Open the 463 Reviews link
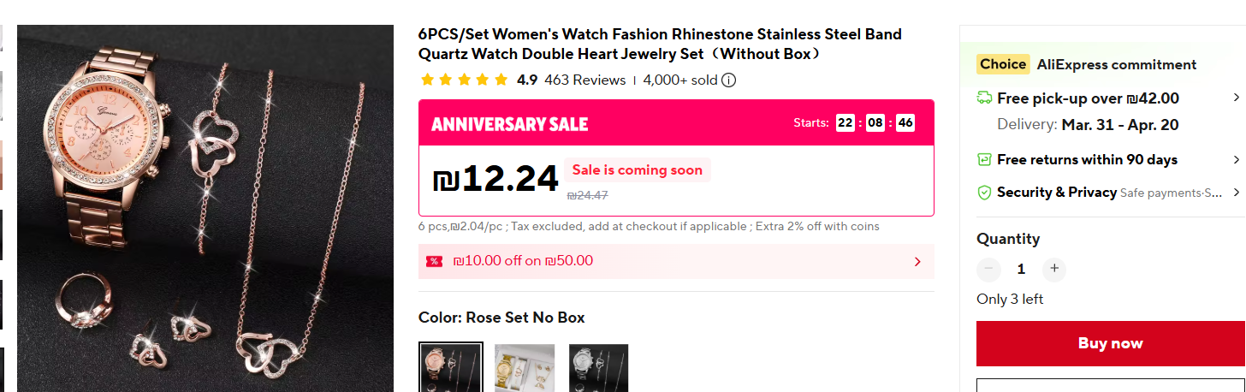Screen dimensions: 1246x392 [x=585, y=80]
